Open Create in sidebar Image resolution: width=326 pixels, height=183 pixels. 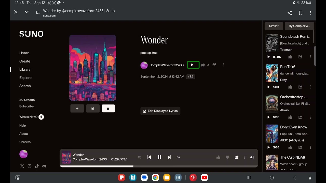click(25, 61)
